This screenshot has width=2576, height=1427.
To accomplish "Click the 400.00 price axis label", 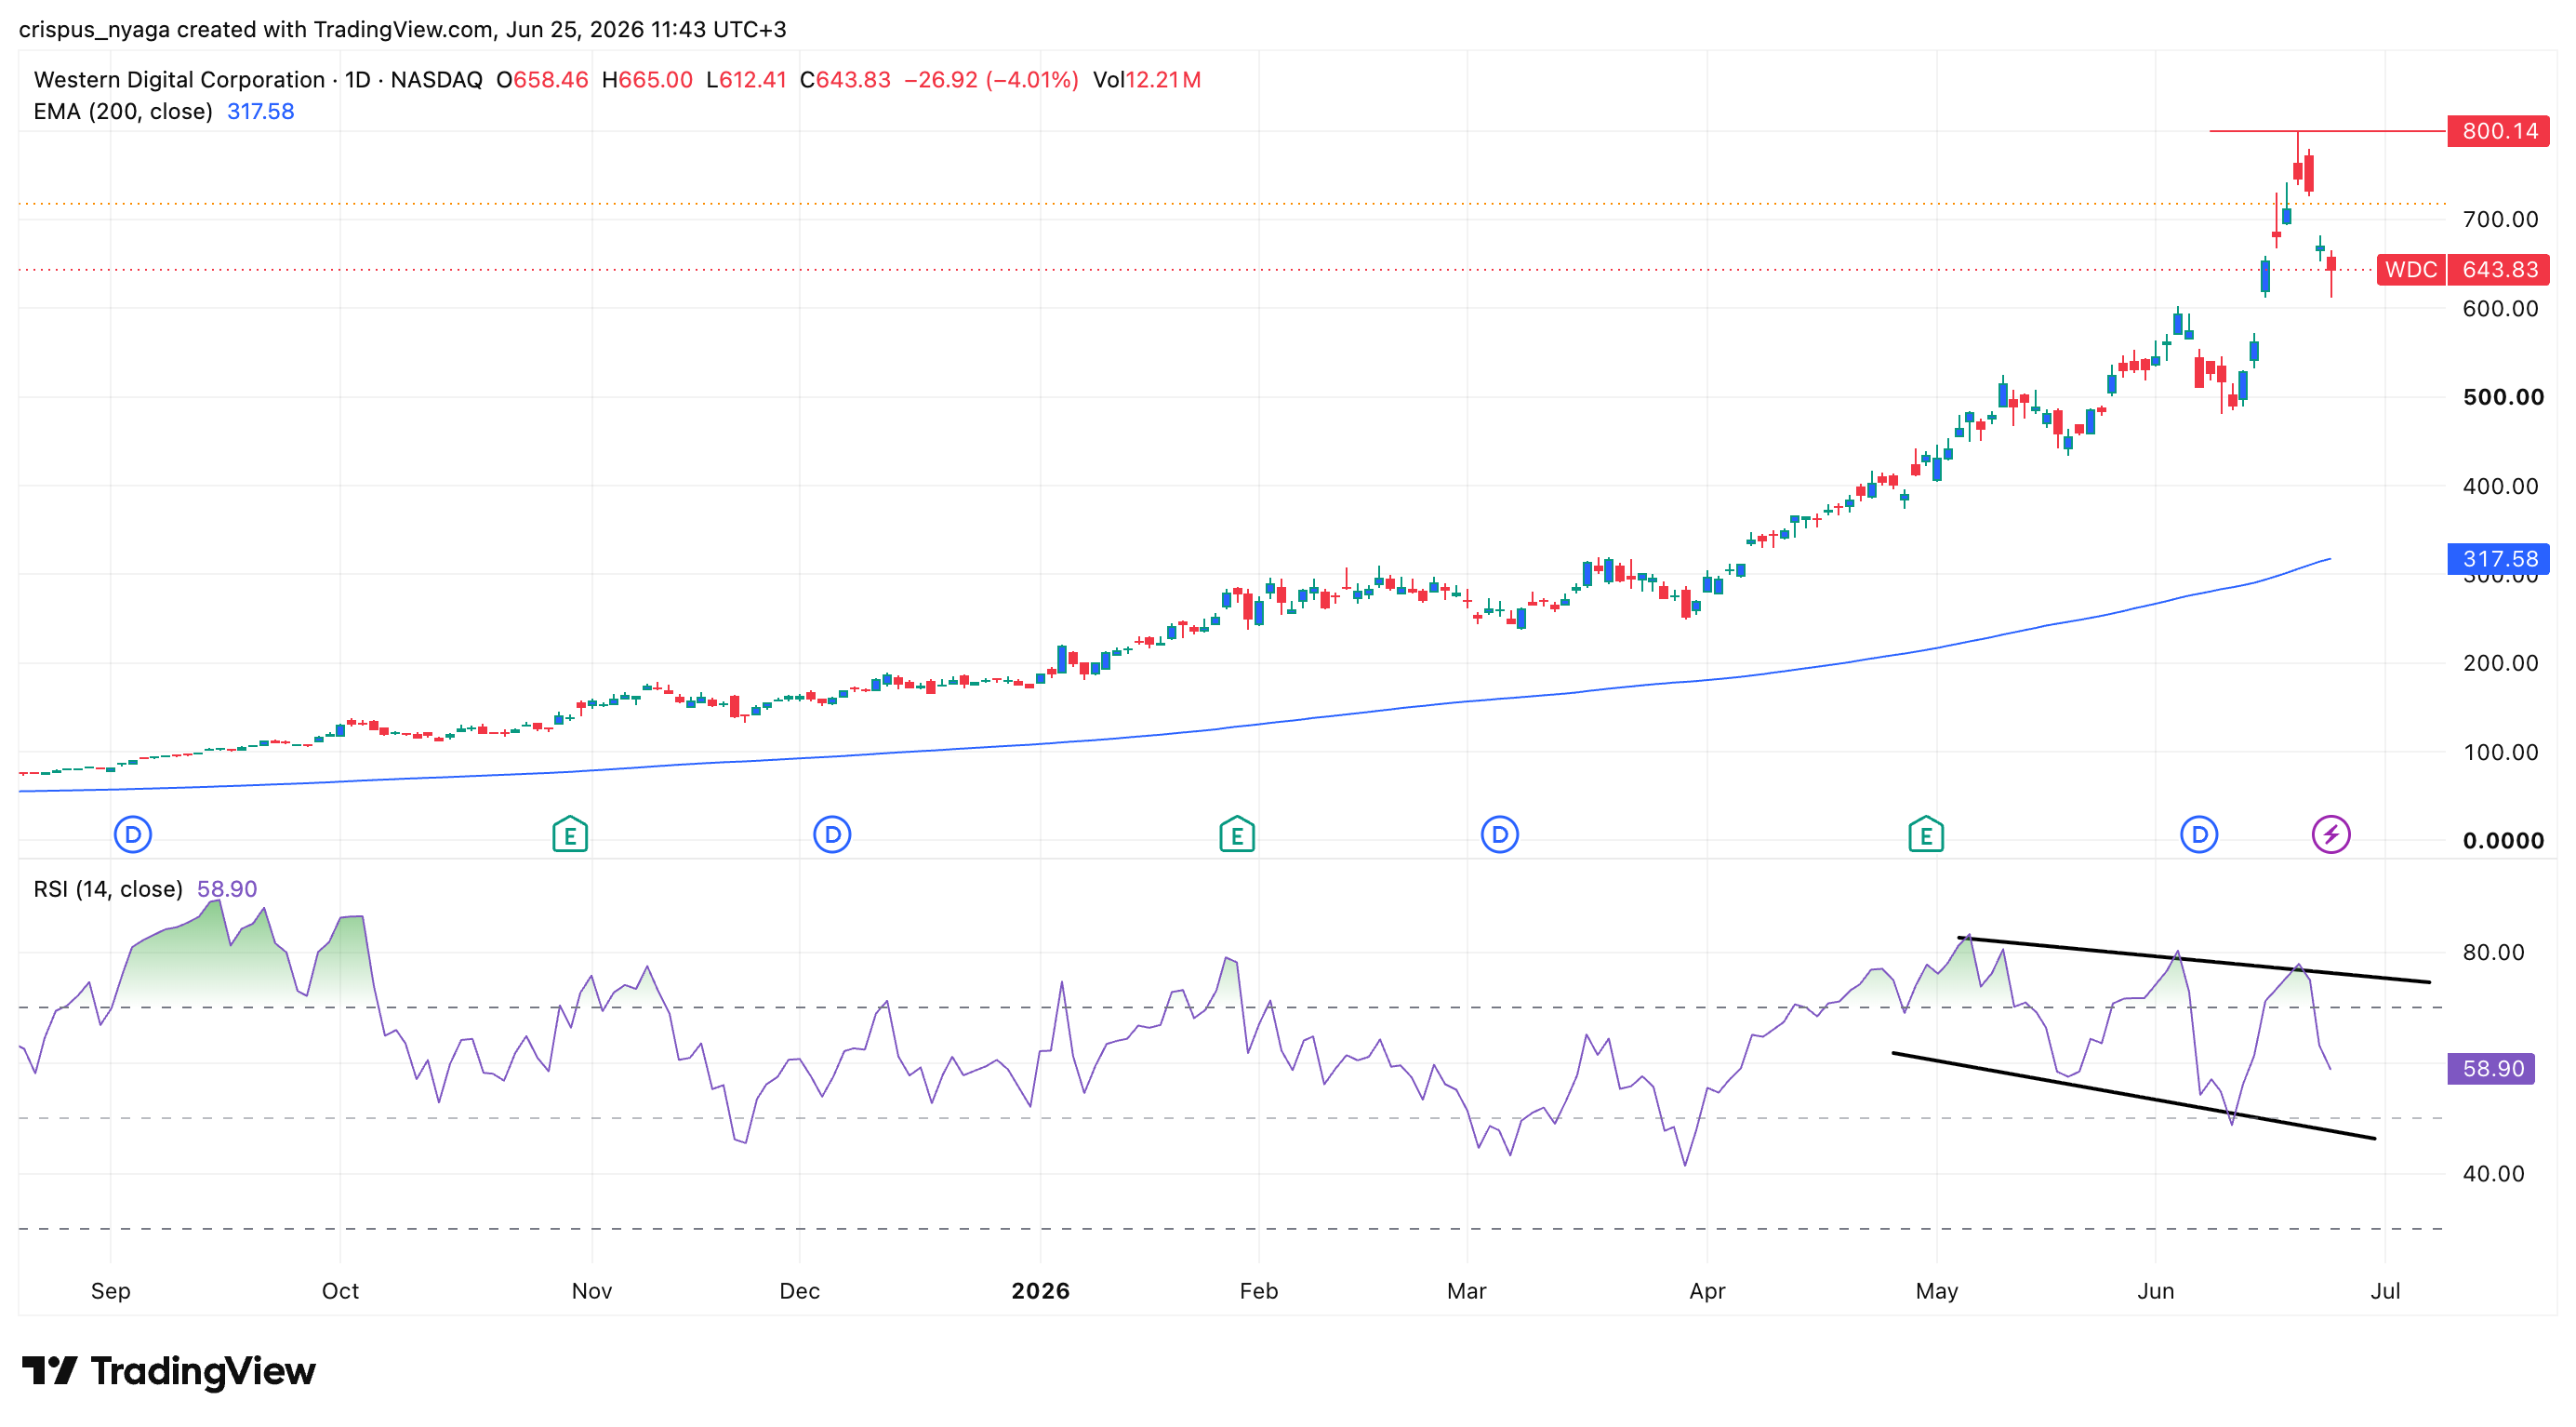I will [2500, 486].
